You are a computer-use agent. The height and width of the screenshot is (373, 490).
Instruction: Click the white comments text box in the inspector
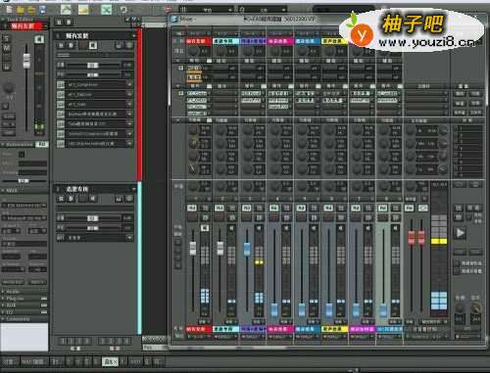(24, 337)
